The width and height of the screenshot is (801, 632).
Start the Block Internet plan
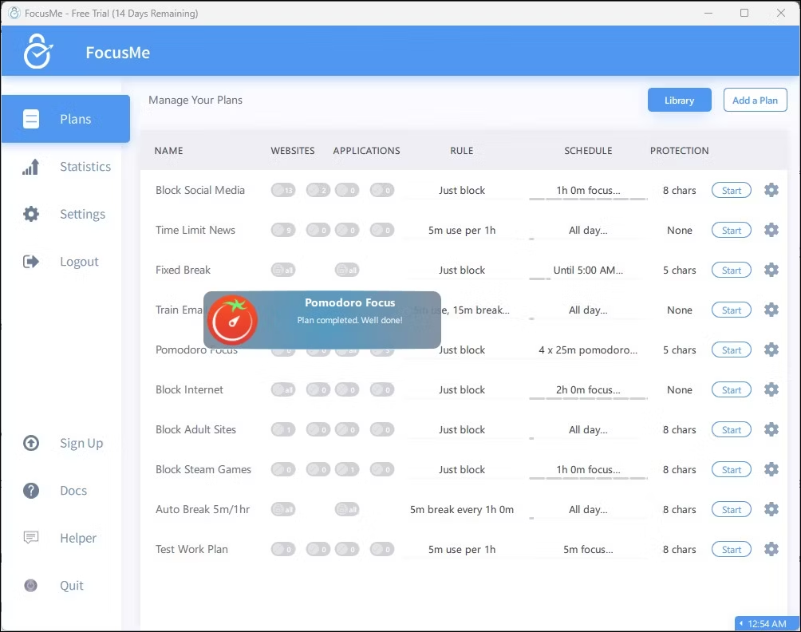pyautogui.click(x=732, y=389)
